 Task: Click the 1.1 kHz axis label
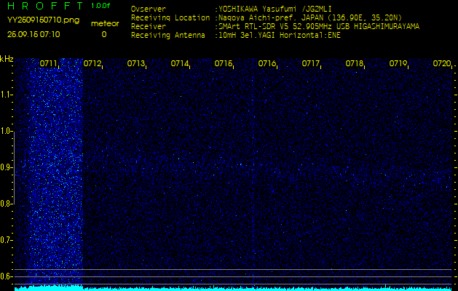(5, 95)
